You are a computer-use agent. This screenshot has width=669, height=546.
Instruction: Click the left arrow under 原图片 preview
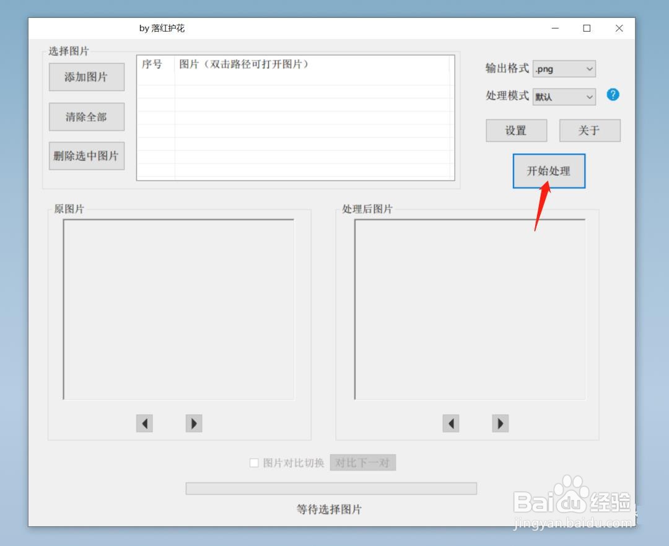point(144,423)
